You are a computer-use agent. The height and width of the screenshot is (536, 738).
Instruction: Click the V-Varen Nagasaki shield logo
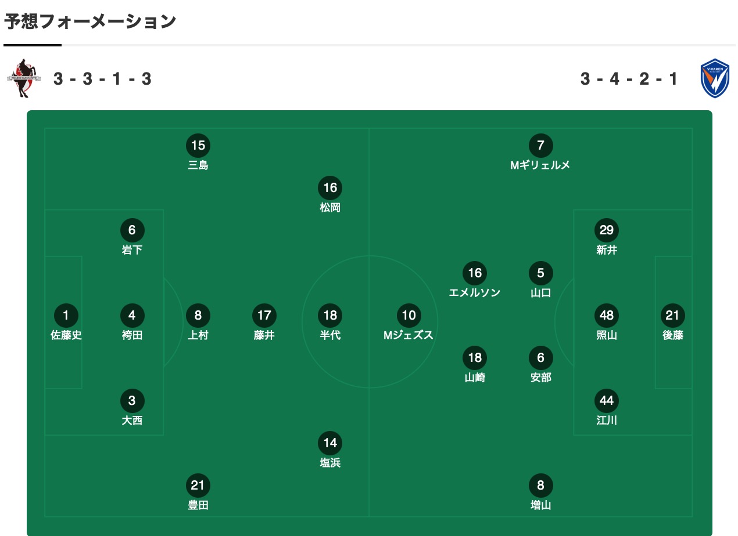point(715,78)
